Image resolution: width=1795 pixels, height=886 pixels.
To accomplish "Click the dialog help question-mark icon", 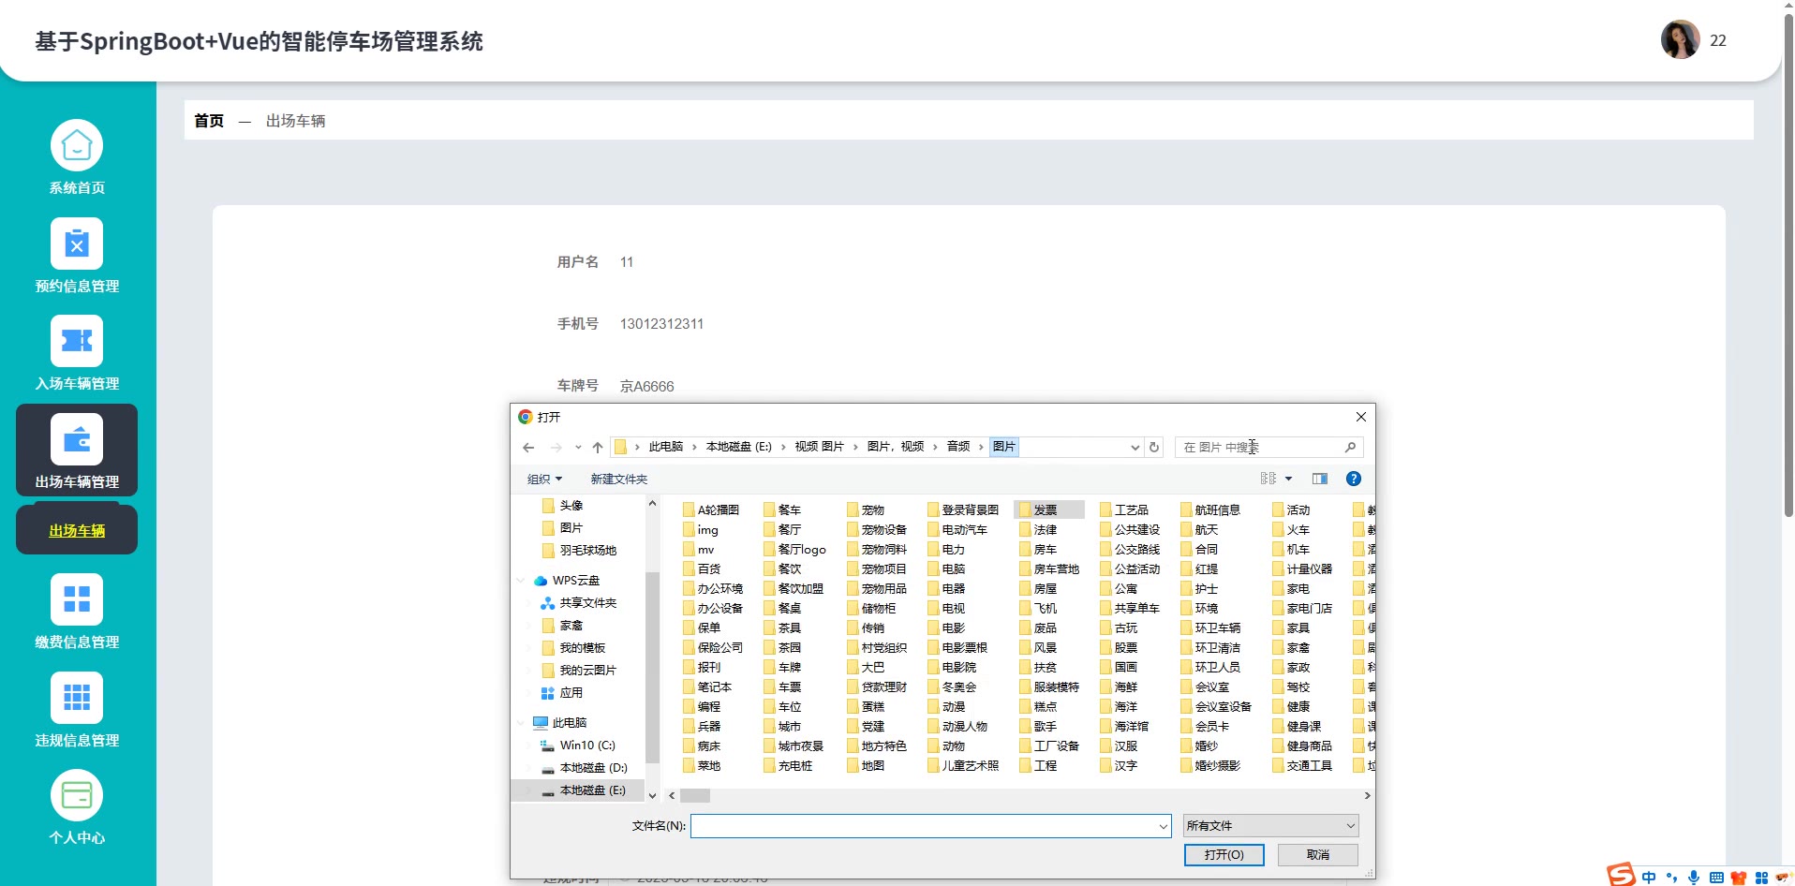I will click(x=1353, y=479).
